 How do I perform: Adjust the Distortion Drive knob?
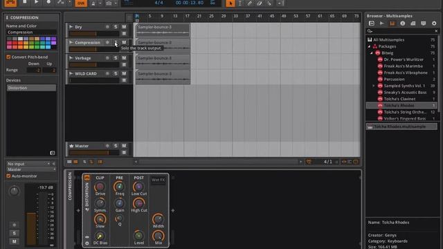pos(100,187)
